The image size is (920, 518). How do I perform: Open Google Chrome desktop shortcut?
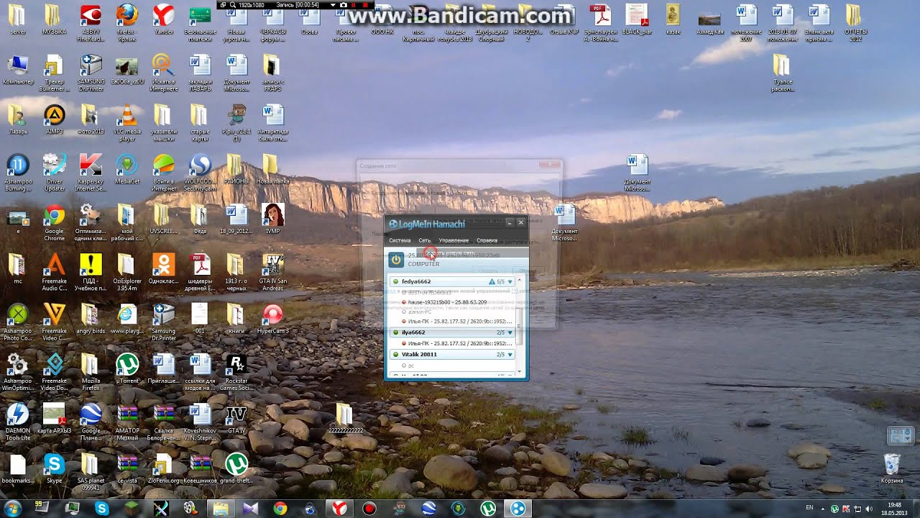coord(54,223)
